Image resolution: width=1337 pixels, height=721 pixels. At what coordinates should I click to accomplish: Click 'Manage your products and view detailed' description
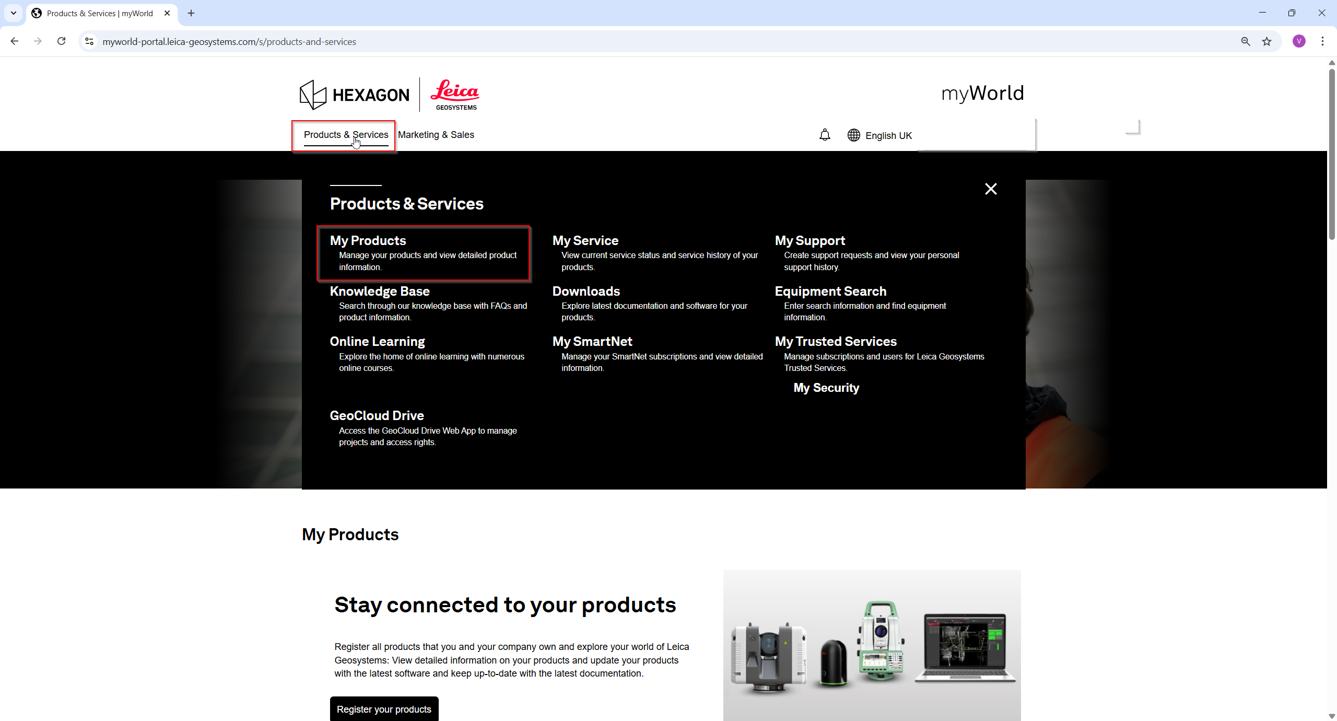[428, 261]
